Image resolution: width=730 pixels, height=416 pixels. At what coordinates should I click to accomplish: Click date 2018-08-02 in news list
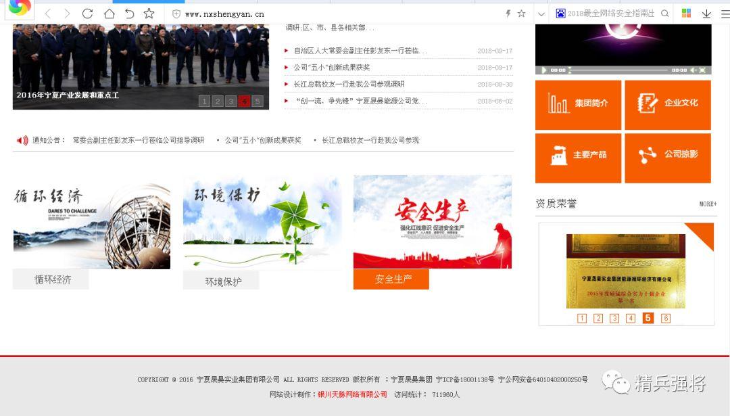495,101
